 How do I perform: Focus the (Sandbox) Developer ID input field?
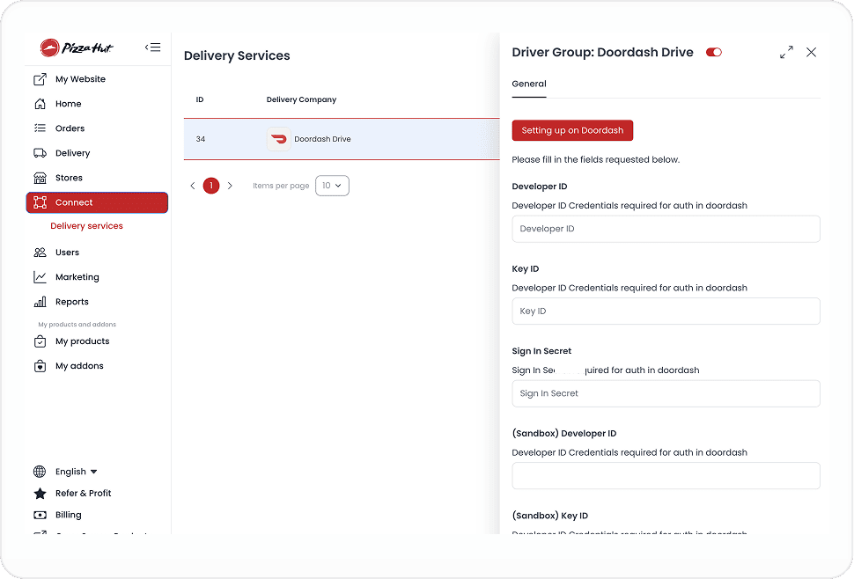666,475
